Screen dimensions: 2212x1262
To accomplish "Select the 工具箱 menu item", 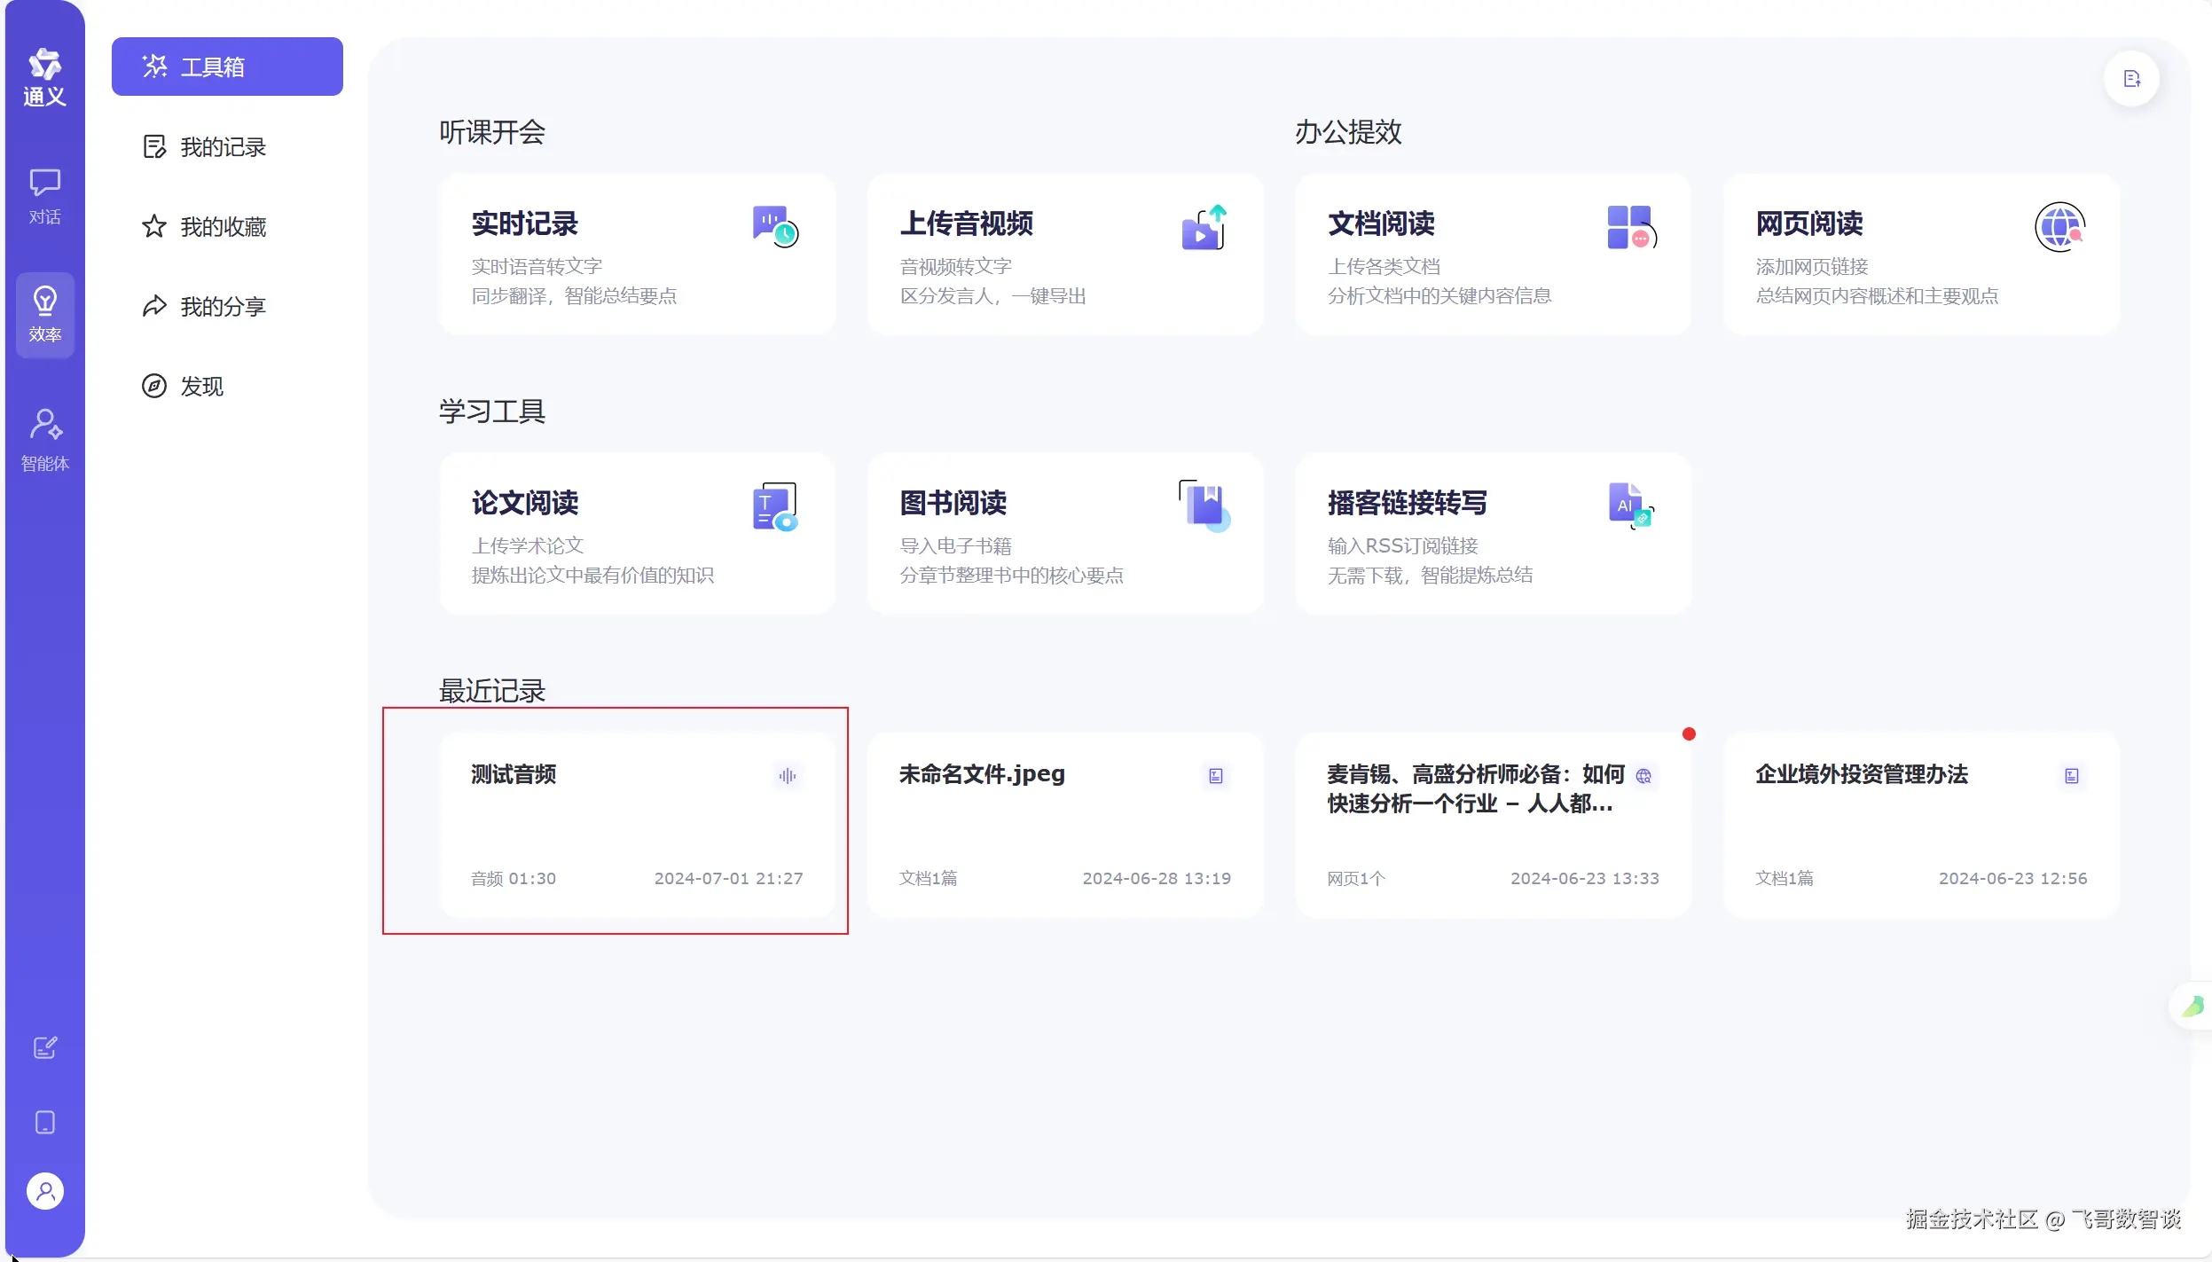I will tap(227, 67).
